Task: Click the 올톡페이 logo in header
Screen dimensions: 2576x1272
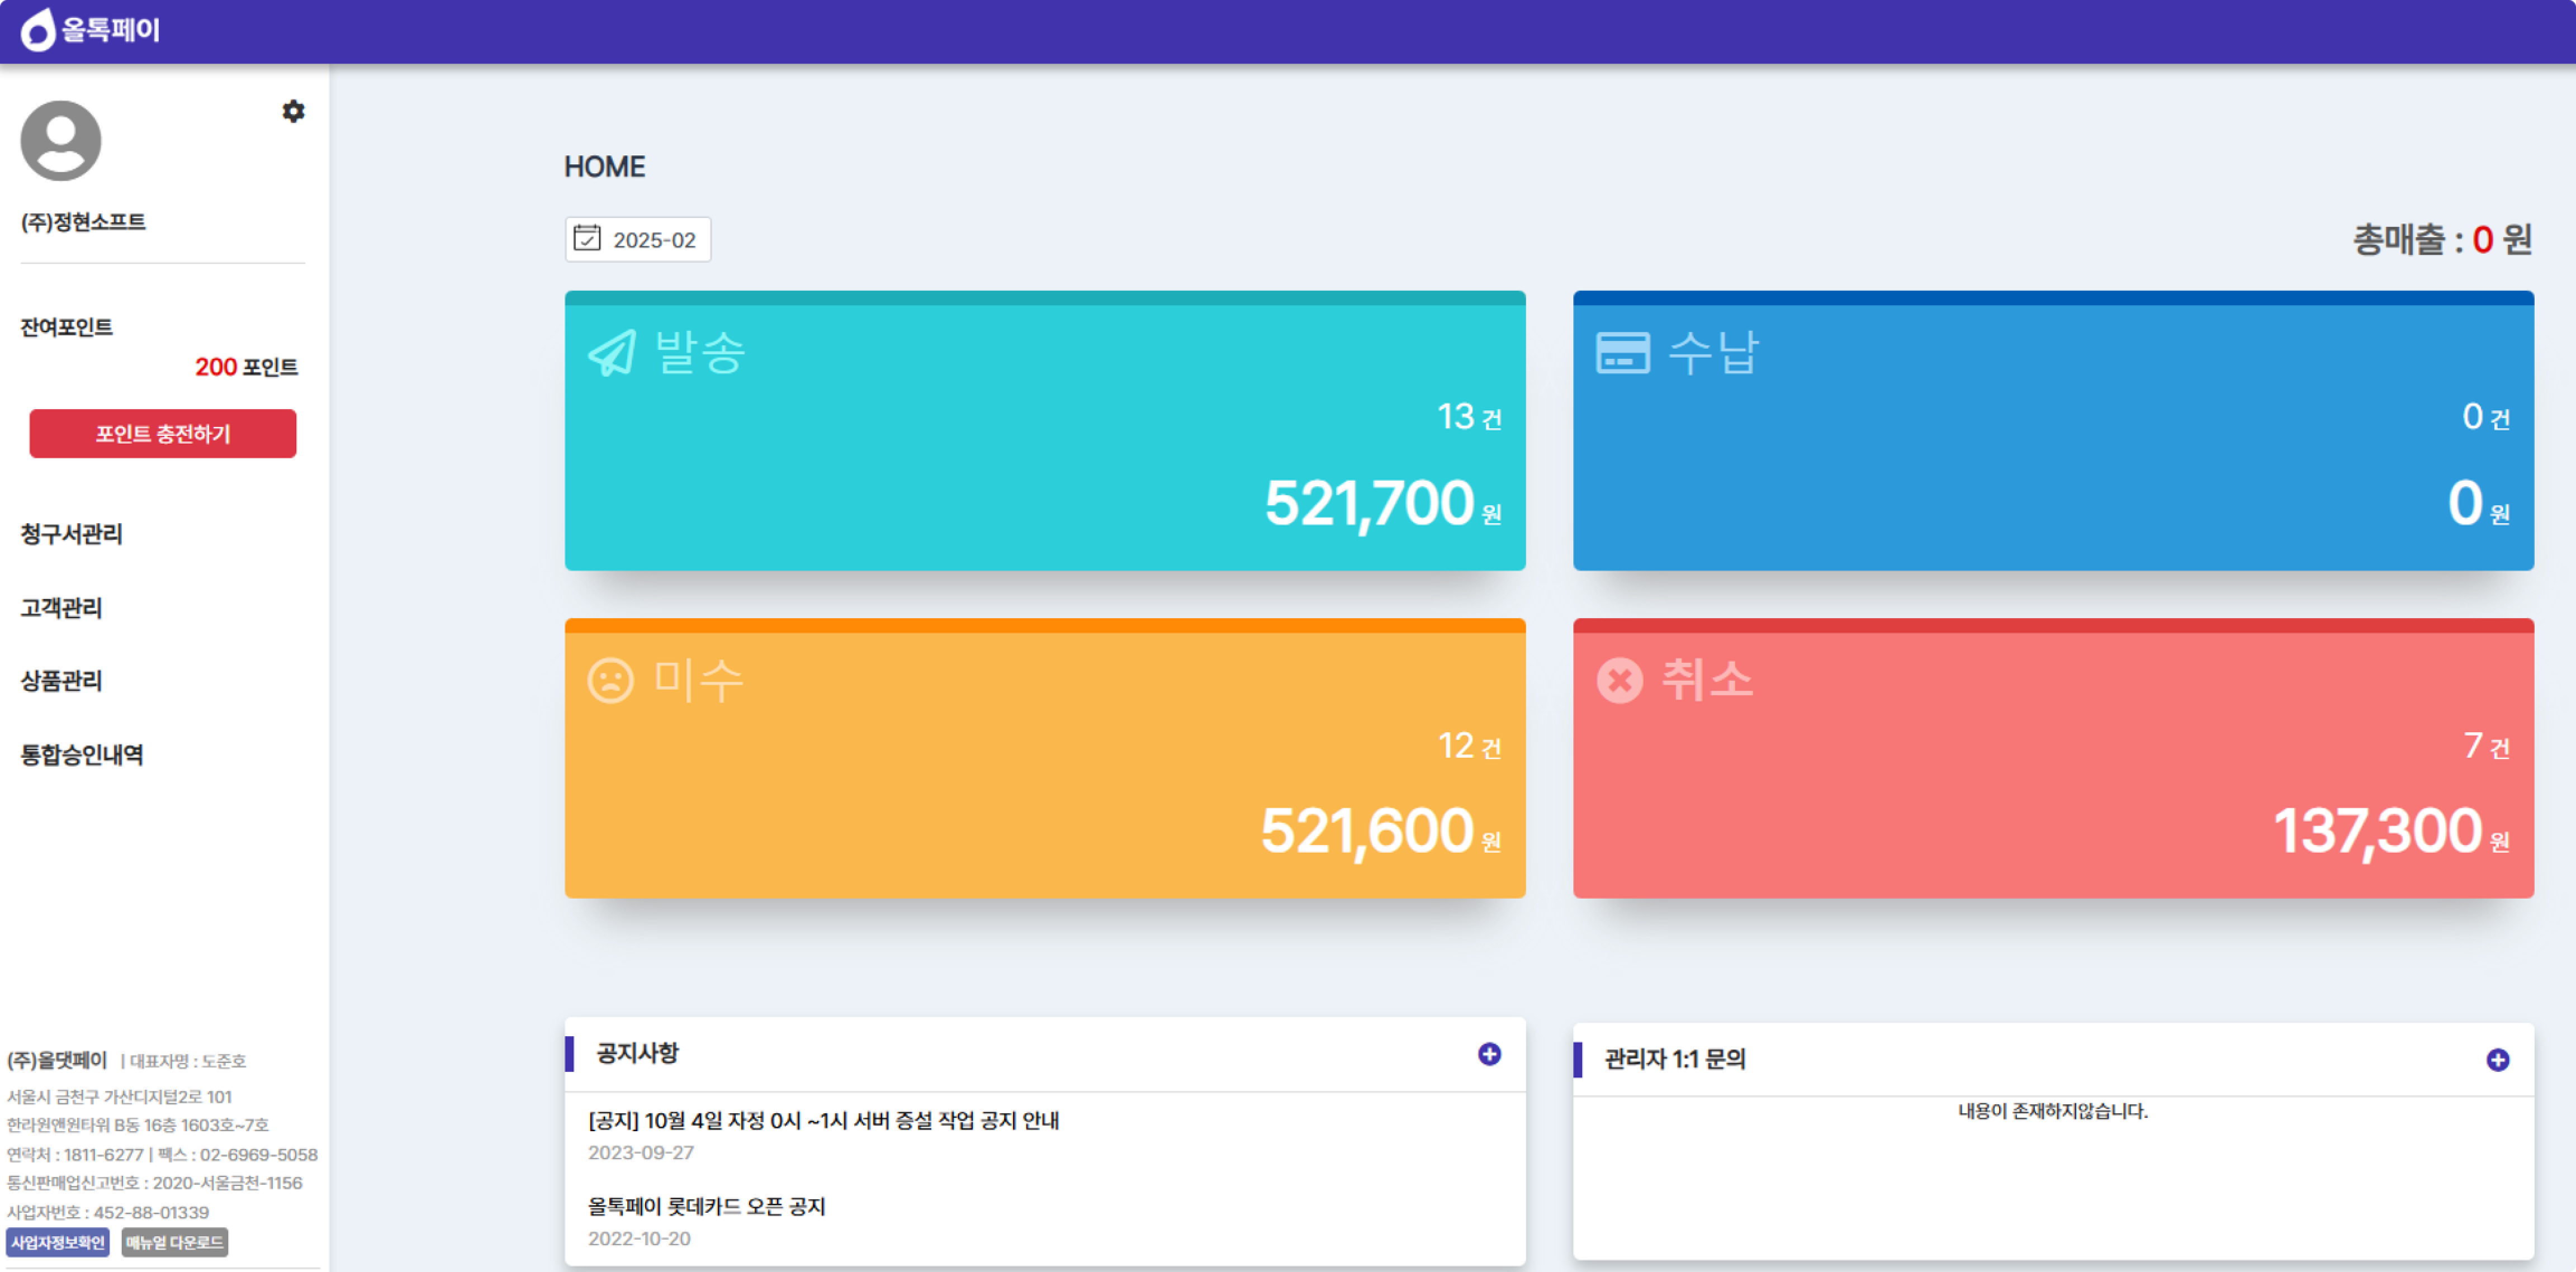Action: [90, 30]
